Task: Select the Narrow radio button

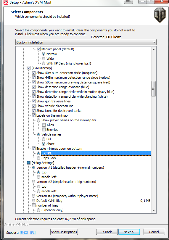Action: 44,54
